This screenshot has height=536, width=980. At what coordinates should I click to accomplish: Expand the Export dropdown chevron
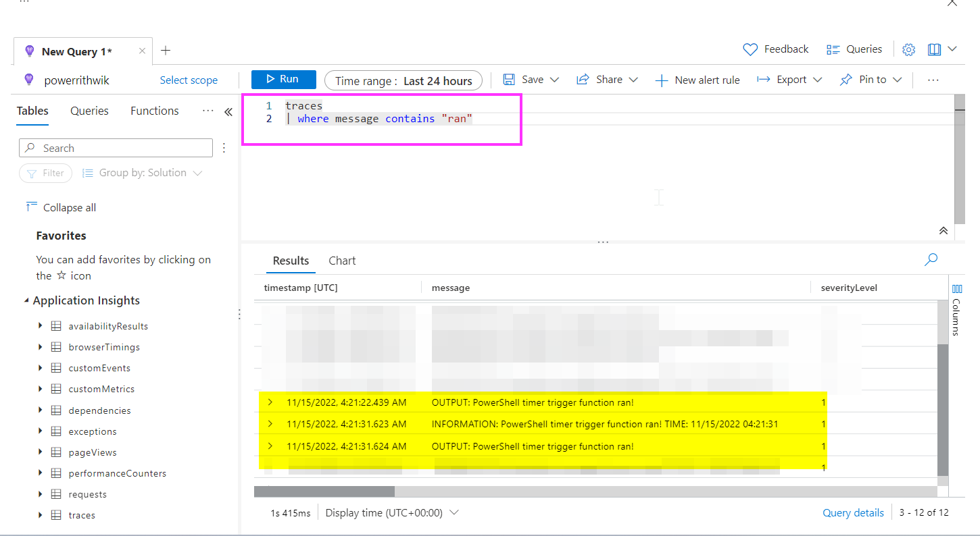[817, 80]
